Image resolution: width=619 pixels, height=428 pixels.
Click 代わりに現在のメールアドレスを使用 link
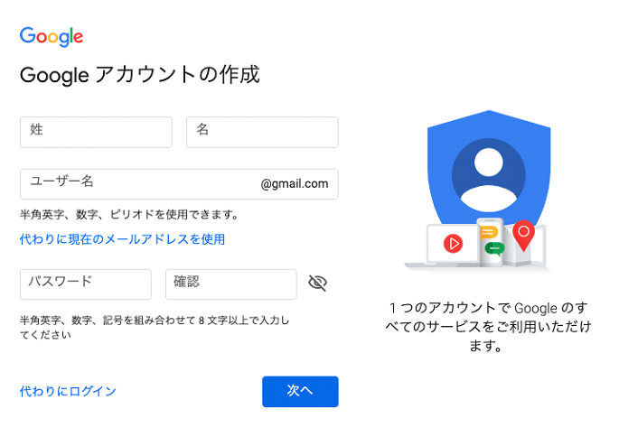pos(122,239)
